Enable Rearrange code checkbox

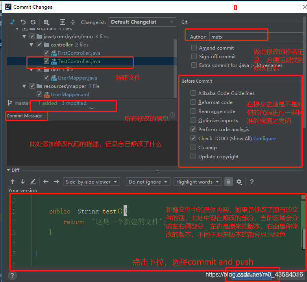pos(193,111)
